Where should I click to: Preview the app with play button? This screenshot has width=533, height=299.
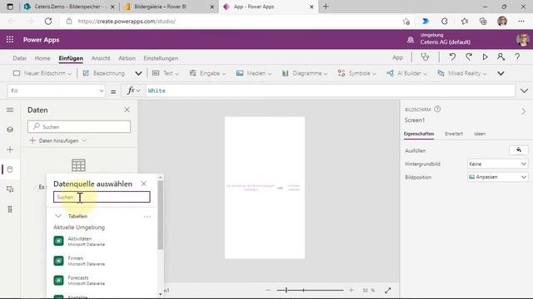pyautogui.click(x=485, y=57)
